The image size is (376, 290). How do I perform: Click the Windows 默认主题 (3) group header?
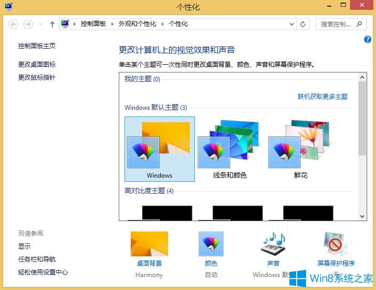coord(156,107)
